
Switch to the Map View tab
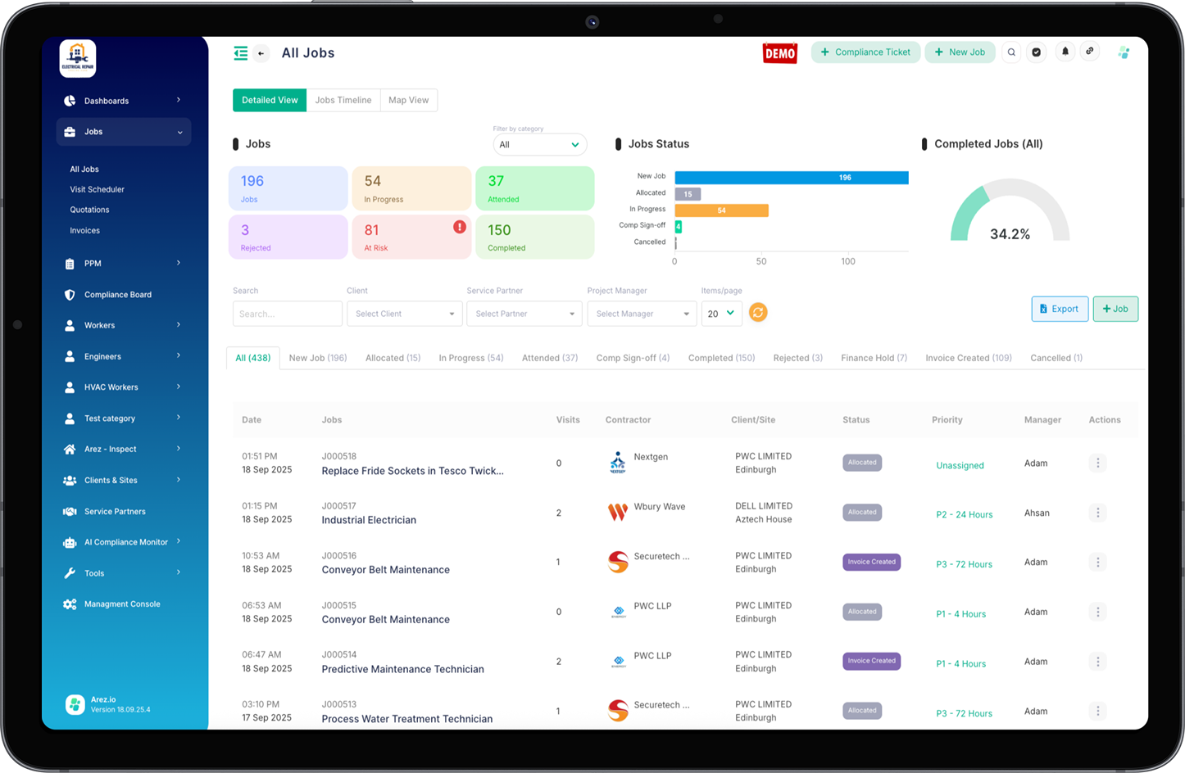point(409,100)
